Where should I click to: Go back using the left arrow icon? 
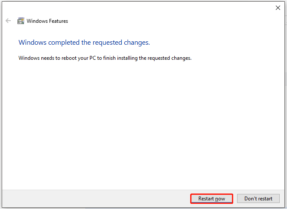pos(8,21)
